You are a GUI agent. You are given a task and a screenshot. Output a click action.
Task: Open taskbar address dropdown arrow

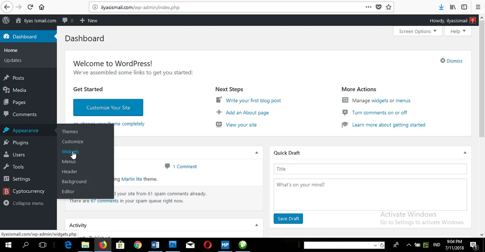point(375,245)
